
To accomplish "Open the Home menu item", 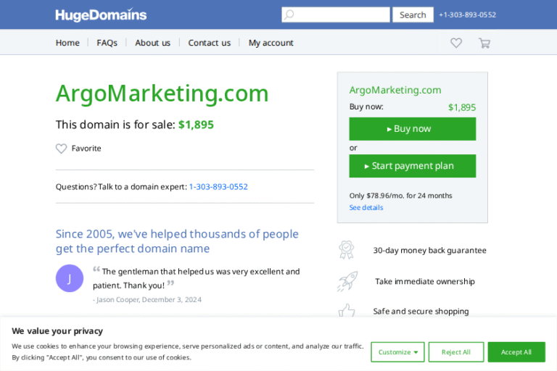I will tap(67, 43).
